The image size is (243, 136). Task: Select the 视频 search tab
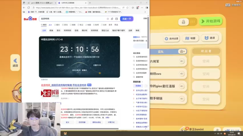73,25
